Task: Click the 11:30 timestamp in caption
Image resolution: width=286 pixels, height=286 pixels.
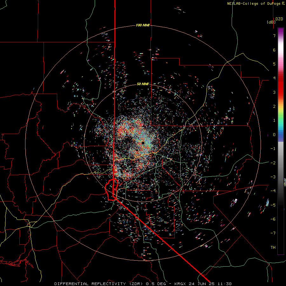Action: pos(224,284)
